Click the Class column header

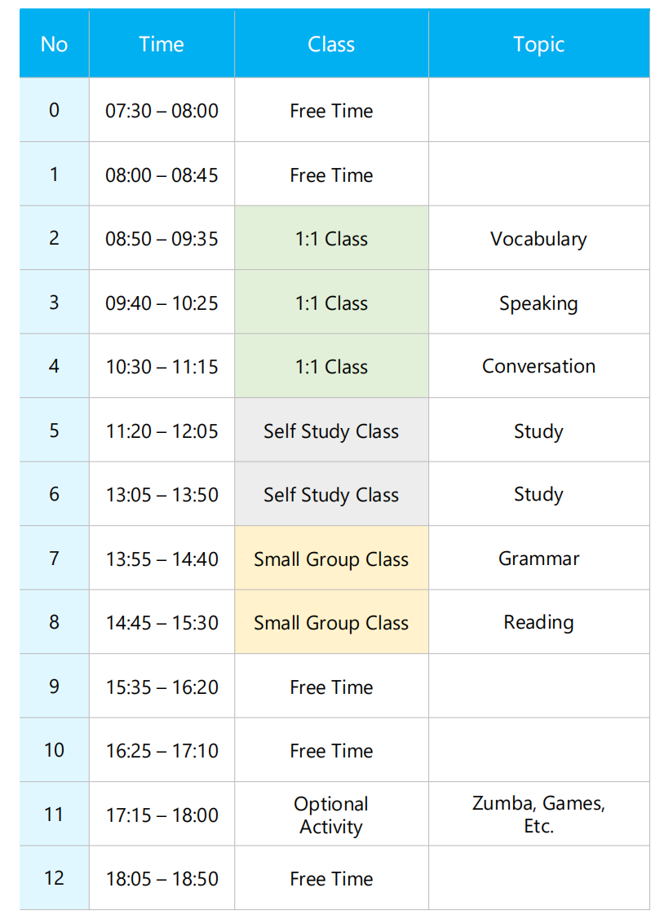click(x=331, y=44)
